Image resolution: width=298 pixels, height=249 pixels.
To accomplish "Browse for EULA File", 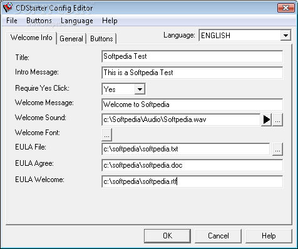I will pos(277,149).
